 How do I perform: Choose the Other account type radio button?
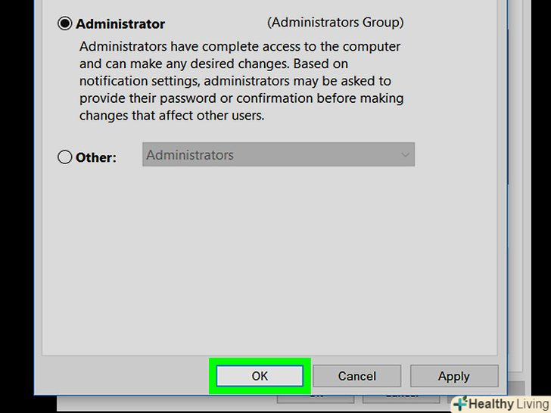(x=65, y=157)
